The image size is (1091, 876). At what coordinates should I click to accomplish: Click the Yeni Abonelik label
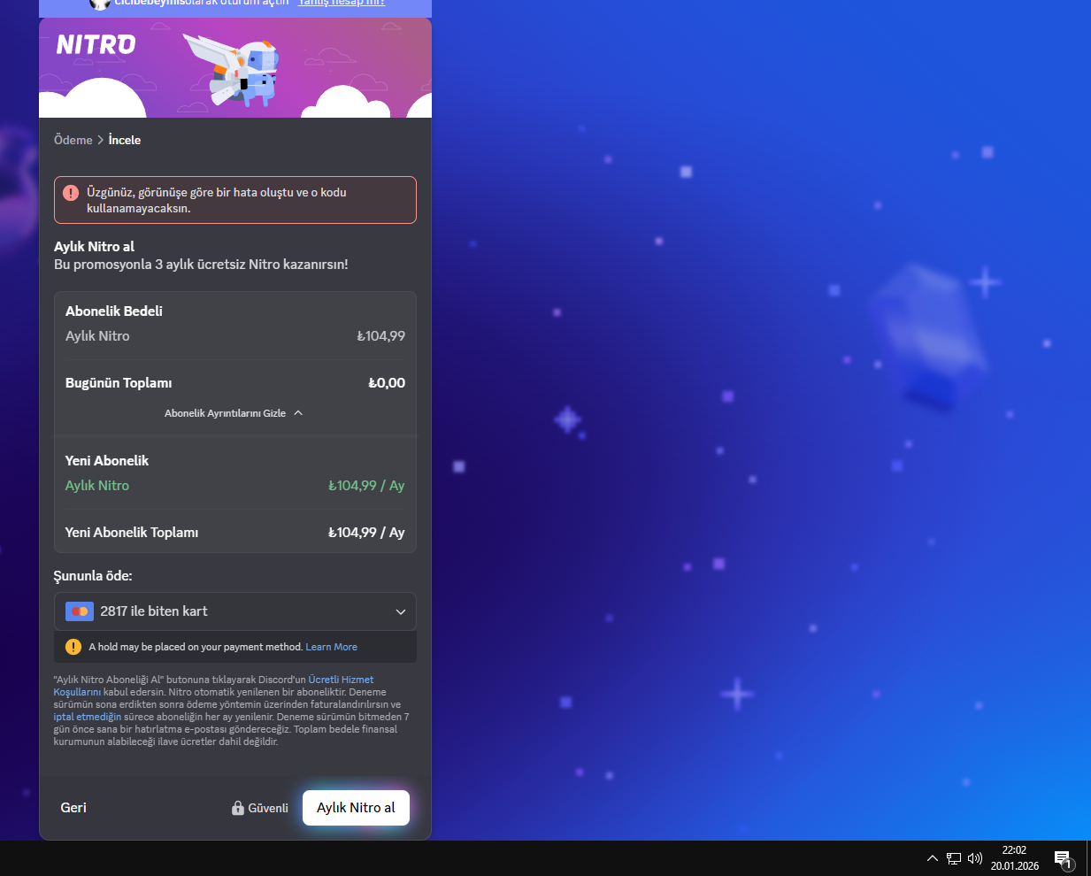(107, 461)
